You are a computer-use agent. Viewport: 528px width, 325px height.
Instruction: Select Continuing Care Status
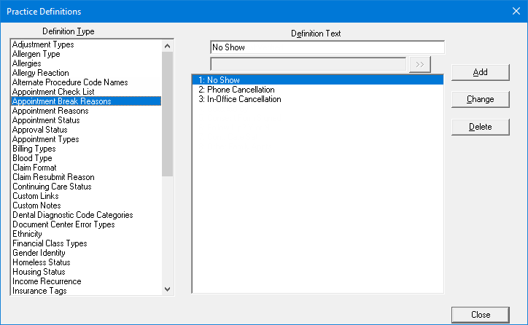(x=86, y=187)
